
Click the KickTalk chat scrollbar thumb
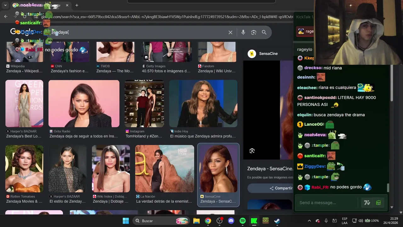point(388,188)
